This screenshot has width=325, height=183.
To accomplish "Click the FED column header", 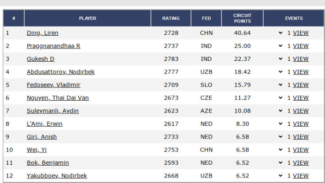I will pyautogui.click(x=206, y=18).
